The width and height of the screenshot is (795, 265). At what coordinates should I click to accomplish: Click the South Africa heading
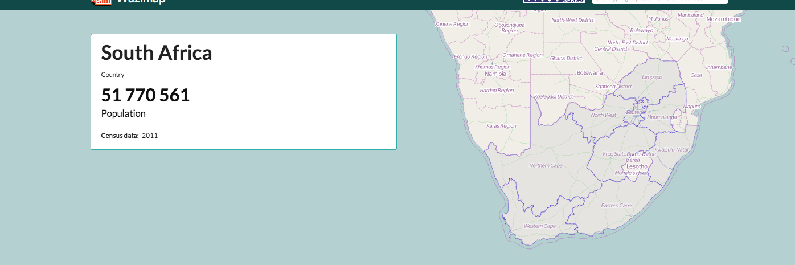157,53
